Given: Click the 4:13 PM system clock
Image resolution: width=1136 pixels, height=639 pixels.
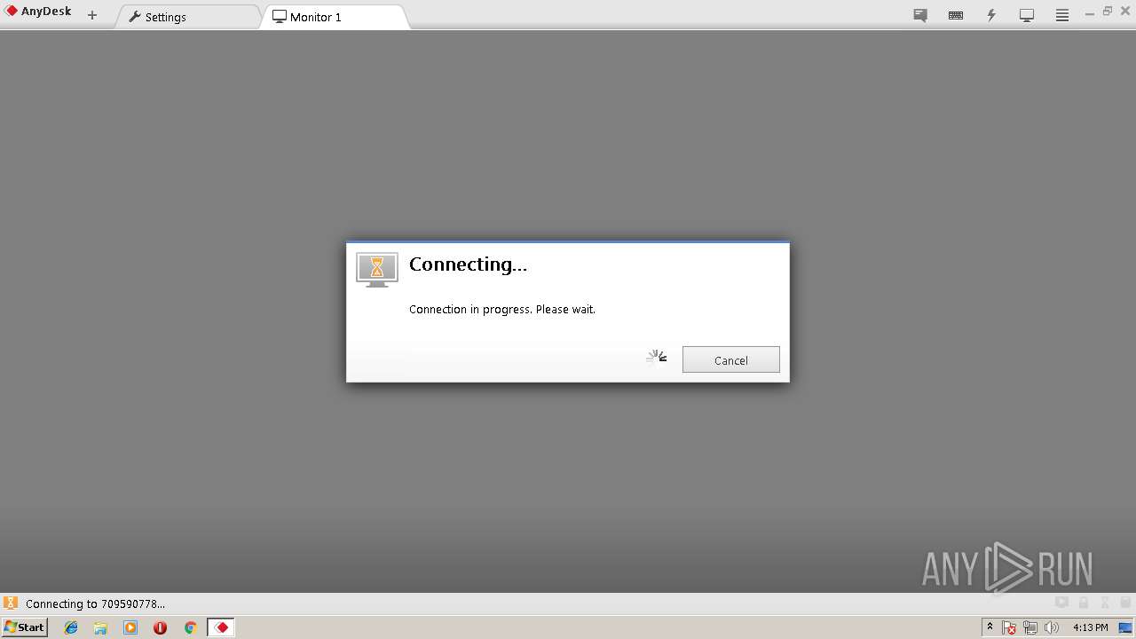Looking at the screenshot, I should 1090,627.
